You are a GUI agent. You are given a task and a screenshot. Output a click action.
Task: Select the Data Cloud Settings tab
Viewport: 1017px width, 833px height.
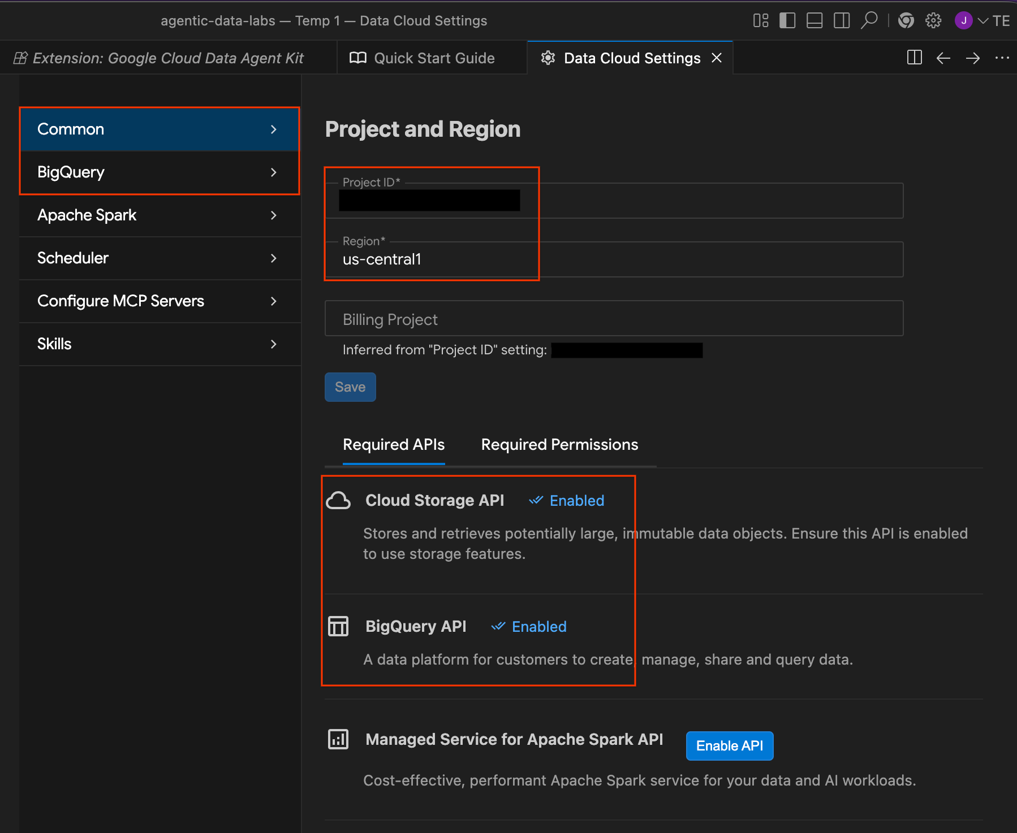630,58
